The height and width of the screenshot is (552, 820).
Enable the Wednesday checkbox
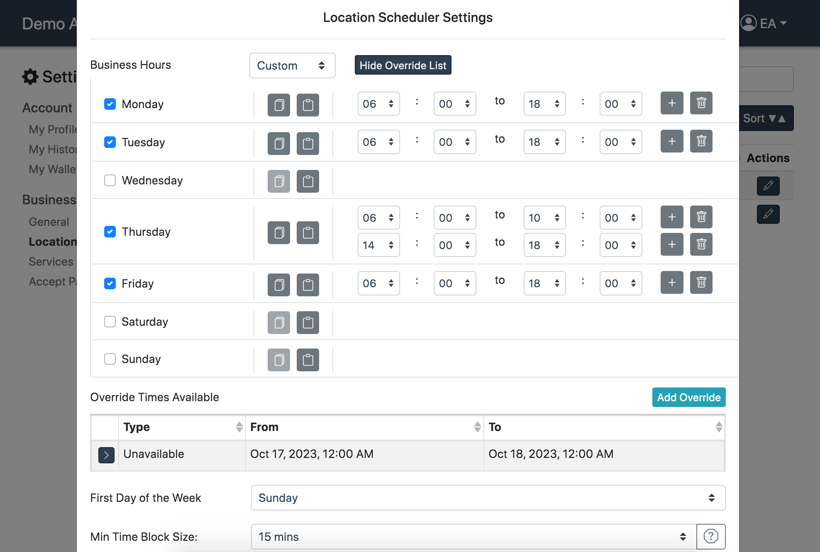coord(110,180)
